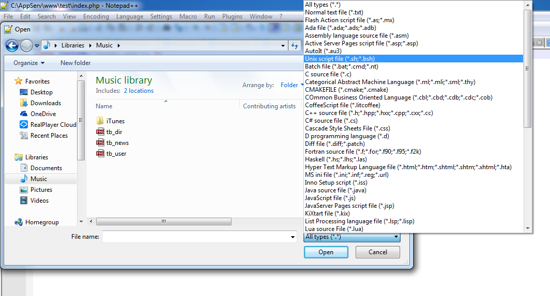Choose Java source file (*.java) type
This screenshot has width=550, height=296.
tap(414, 190)
